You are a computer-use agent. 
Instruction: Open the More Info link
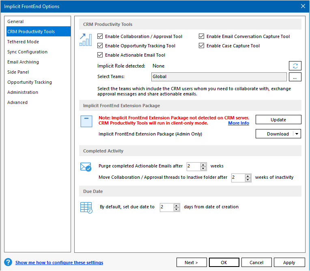point(239,123)
